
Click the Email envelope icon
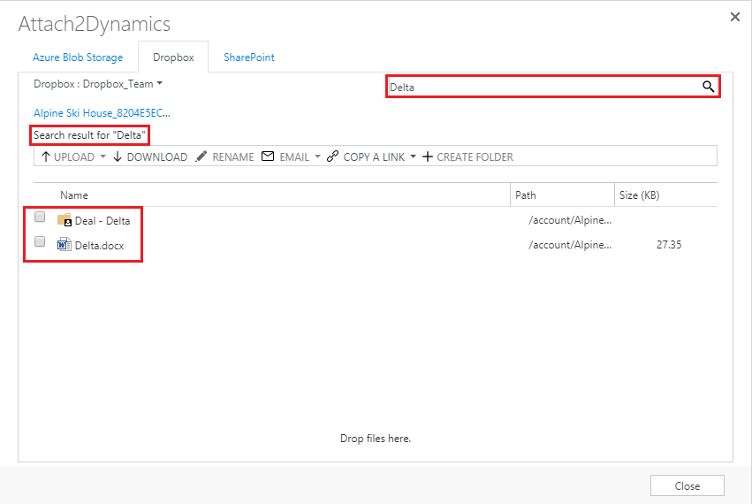(x=268, y=156)
